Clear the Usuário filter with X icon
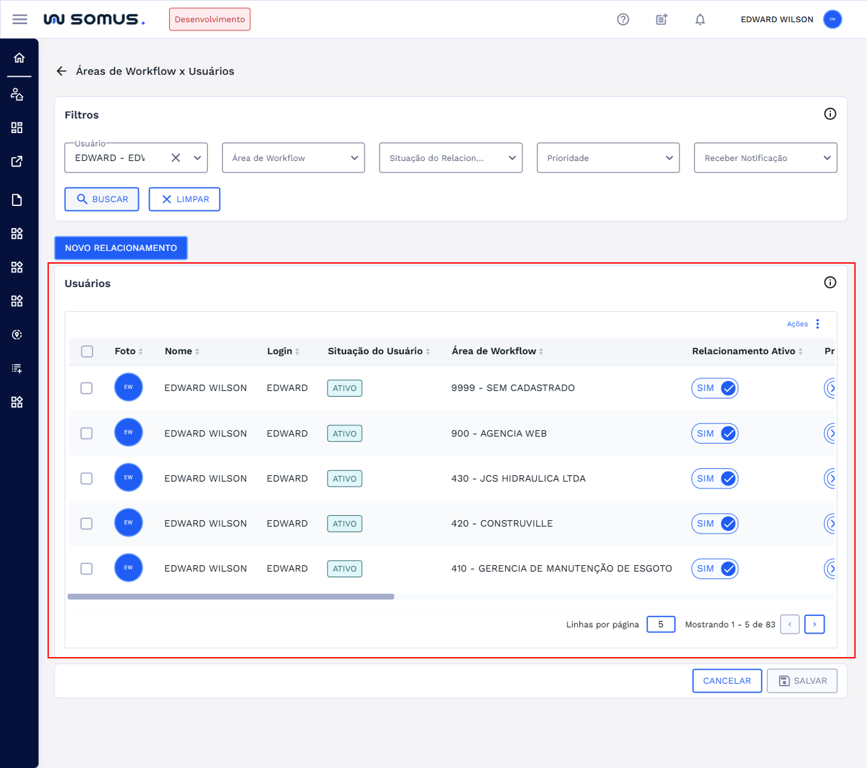 176,158
